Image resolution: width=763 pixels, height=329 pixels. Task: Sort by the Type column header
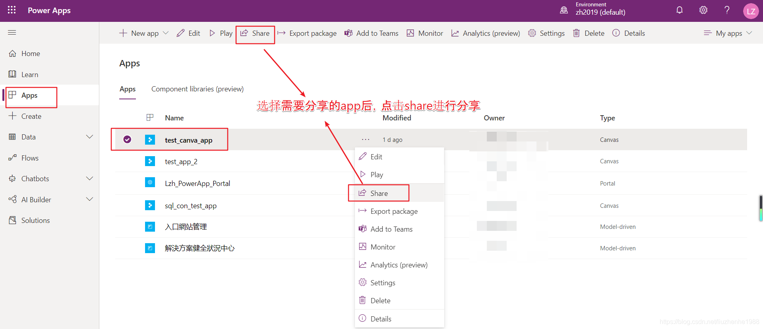tap(608, 118)
